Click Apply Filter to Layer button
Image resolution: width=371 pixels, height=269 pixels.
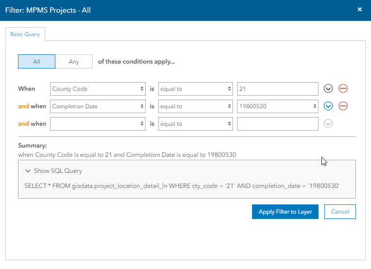[x=285, y=212]
